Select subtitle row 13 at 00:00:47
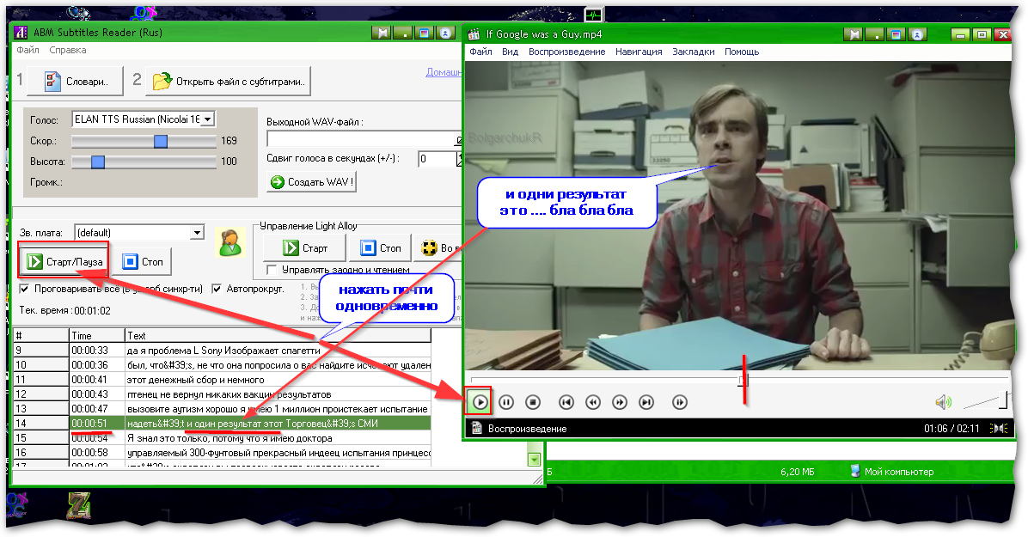This screenshot has height=537, width=1028. 223,408
